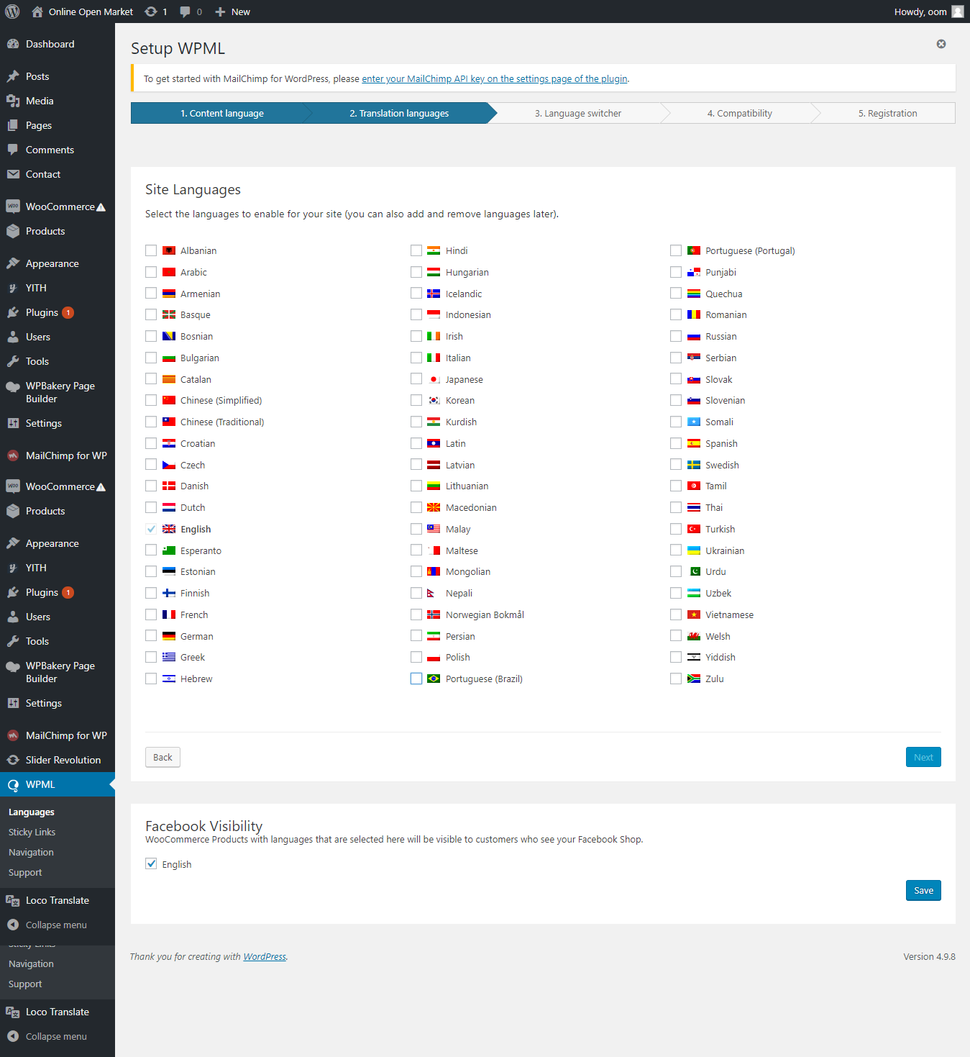The width and height of the screenshot is (970, 1057).
Task: Check Portuguese (Portugal) checkbox
Action: click(676, 250)
